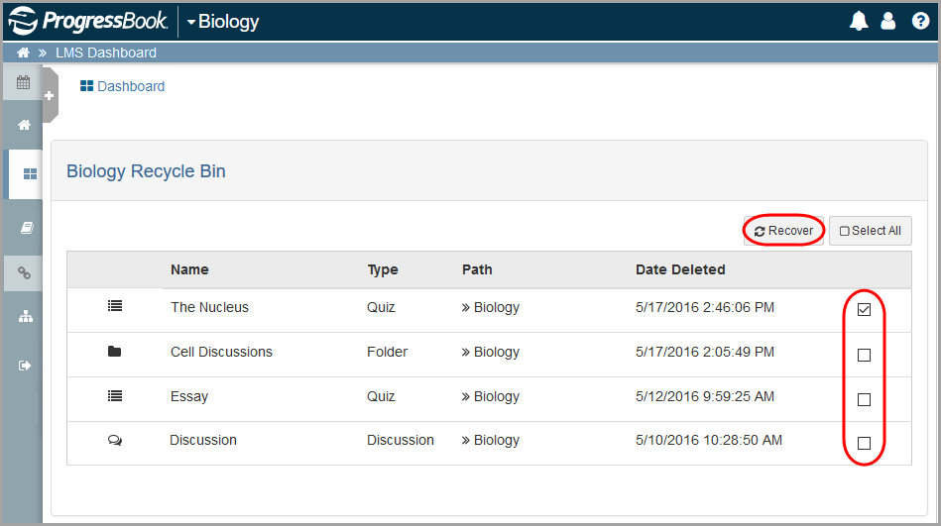Click the Recover button

coord(783,231)
